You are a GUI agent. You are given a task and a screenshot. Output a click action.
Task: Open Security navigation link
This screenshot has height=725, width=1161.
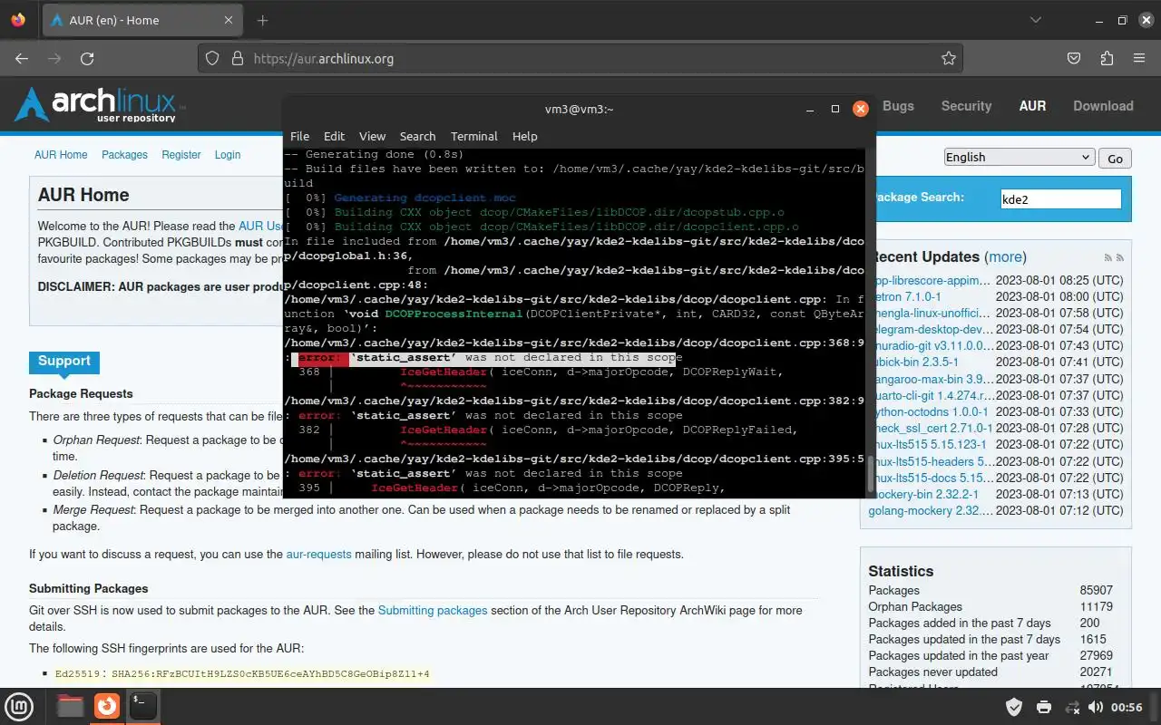click(x=966, y=106)
